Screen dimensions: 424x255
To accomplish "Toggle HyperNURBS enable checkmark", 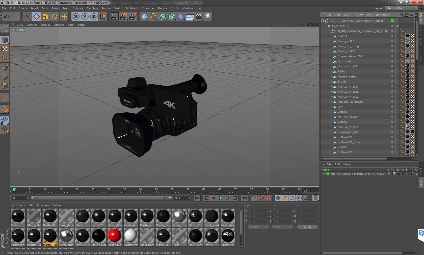I will (x=398, y=26).
